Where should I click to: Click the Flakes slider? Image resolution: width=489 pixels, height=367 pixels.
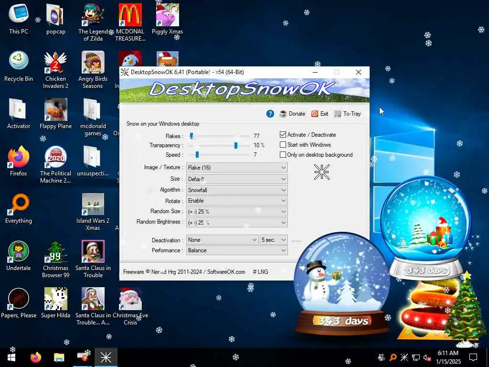pos(218,136)
